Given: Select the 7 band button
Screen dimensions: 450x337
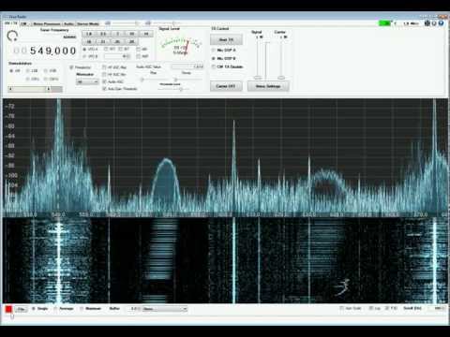Looking at the screenshot, I should [x=117, y=34].
